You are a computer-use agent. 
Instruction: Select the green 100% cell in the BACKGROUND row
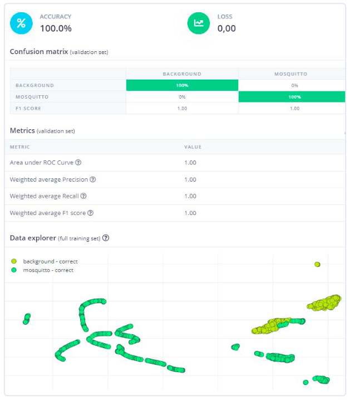click(x=182, y=85)
